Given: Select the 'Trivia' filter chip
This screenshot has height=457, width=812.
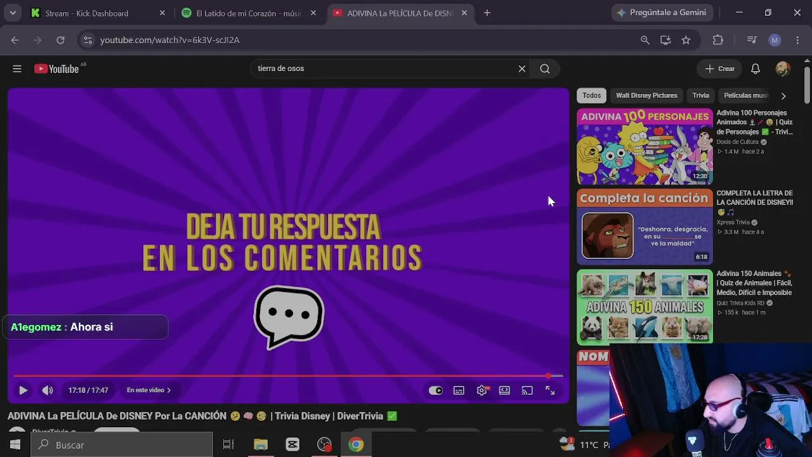Looking at the screenshot, I should (701, 95).
